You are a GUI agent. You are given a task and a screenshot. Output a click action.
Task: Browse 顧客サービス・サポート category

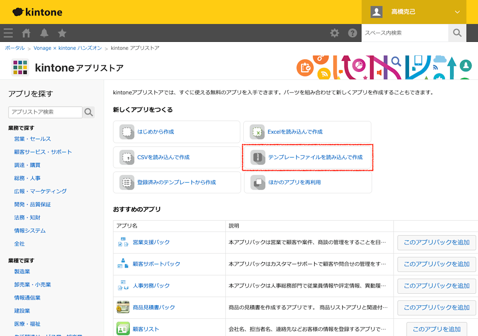click(x=43, y=152)
